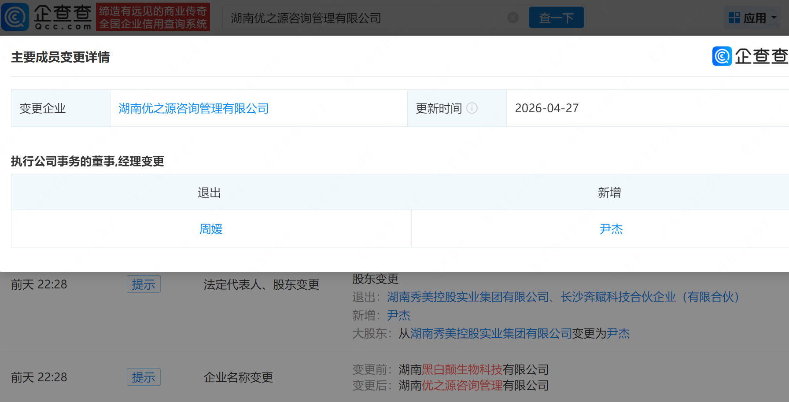The image size is (789, 402).
Task: Open the 尹杰 link after 变更为
Action: tap(618, 334)
